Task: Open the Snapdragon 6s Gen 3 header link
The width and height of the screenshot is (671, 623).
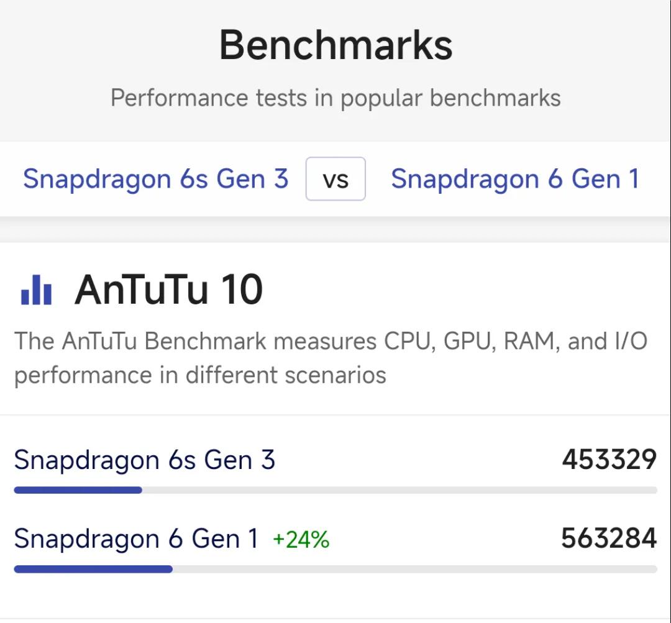Action: pyautogui.click(x=156, y=179)
